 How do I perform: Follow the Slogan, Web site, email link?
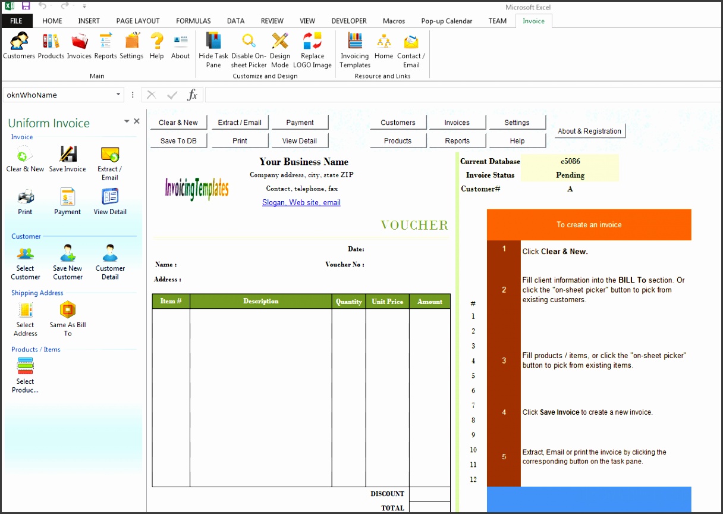pyautogui.click(x=301, y=203)
